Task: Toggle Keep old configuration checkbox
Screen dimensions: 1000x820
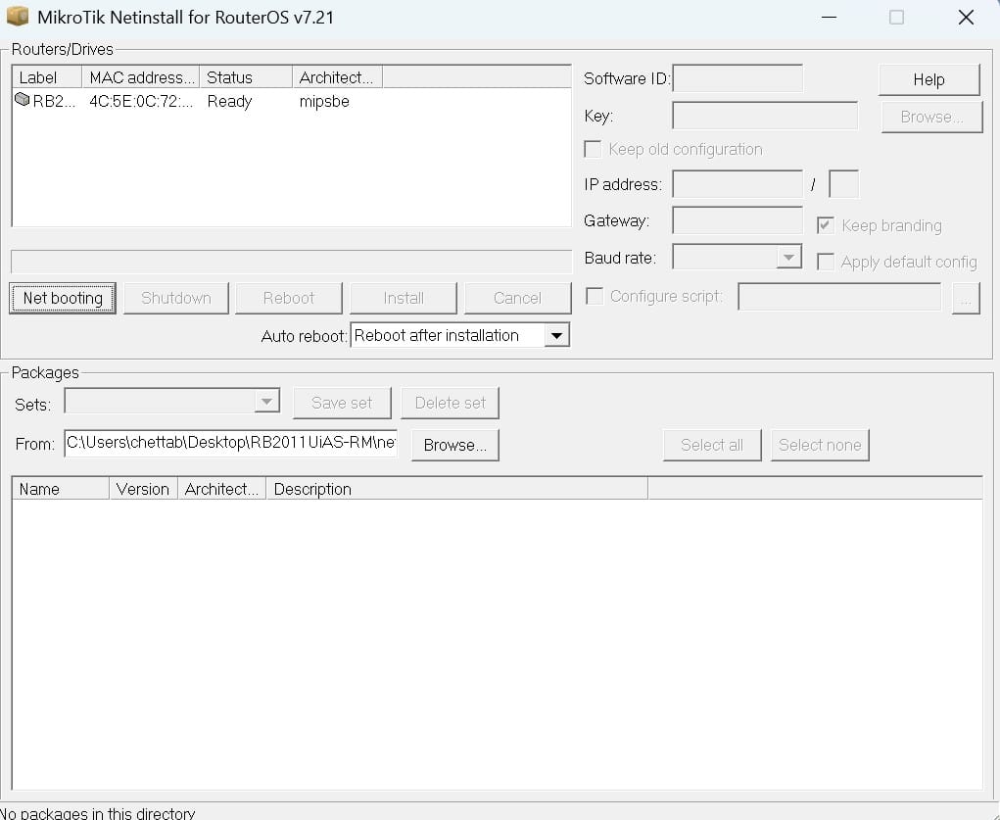Action: [x=593, y=149]
